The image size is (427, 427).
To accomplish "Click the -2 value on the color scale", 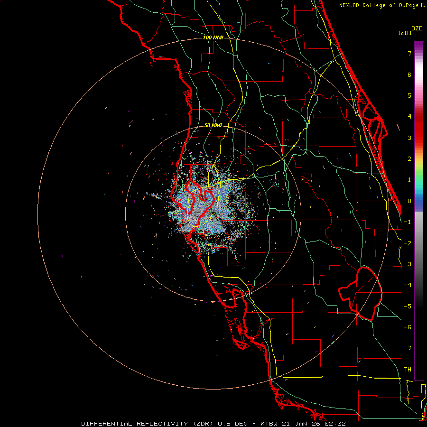I will [x=408, y=243].
